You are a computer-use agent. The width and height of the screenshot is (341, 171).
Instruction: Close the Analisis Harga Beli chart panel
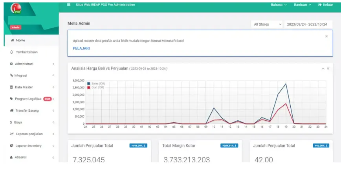[328, 68]
